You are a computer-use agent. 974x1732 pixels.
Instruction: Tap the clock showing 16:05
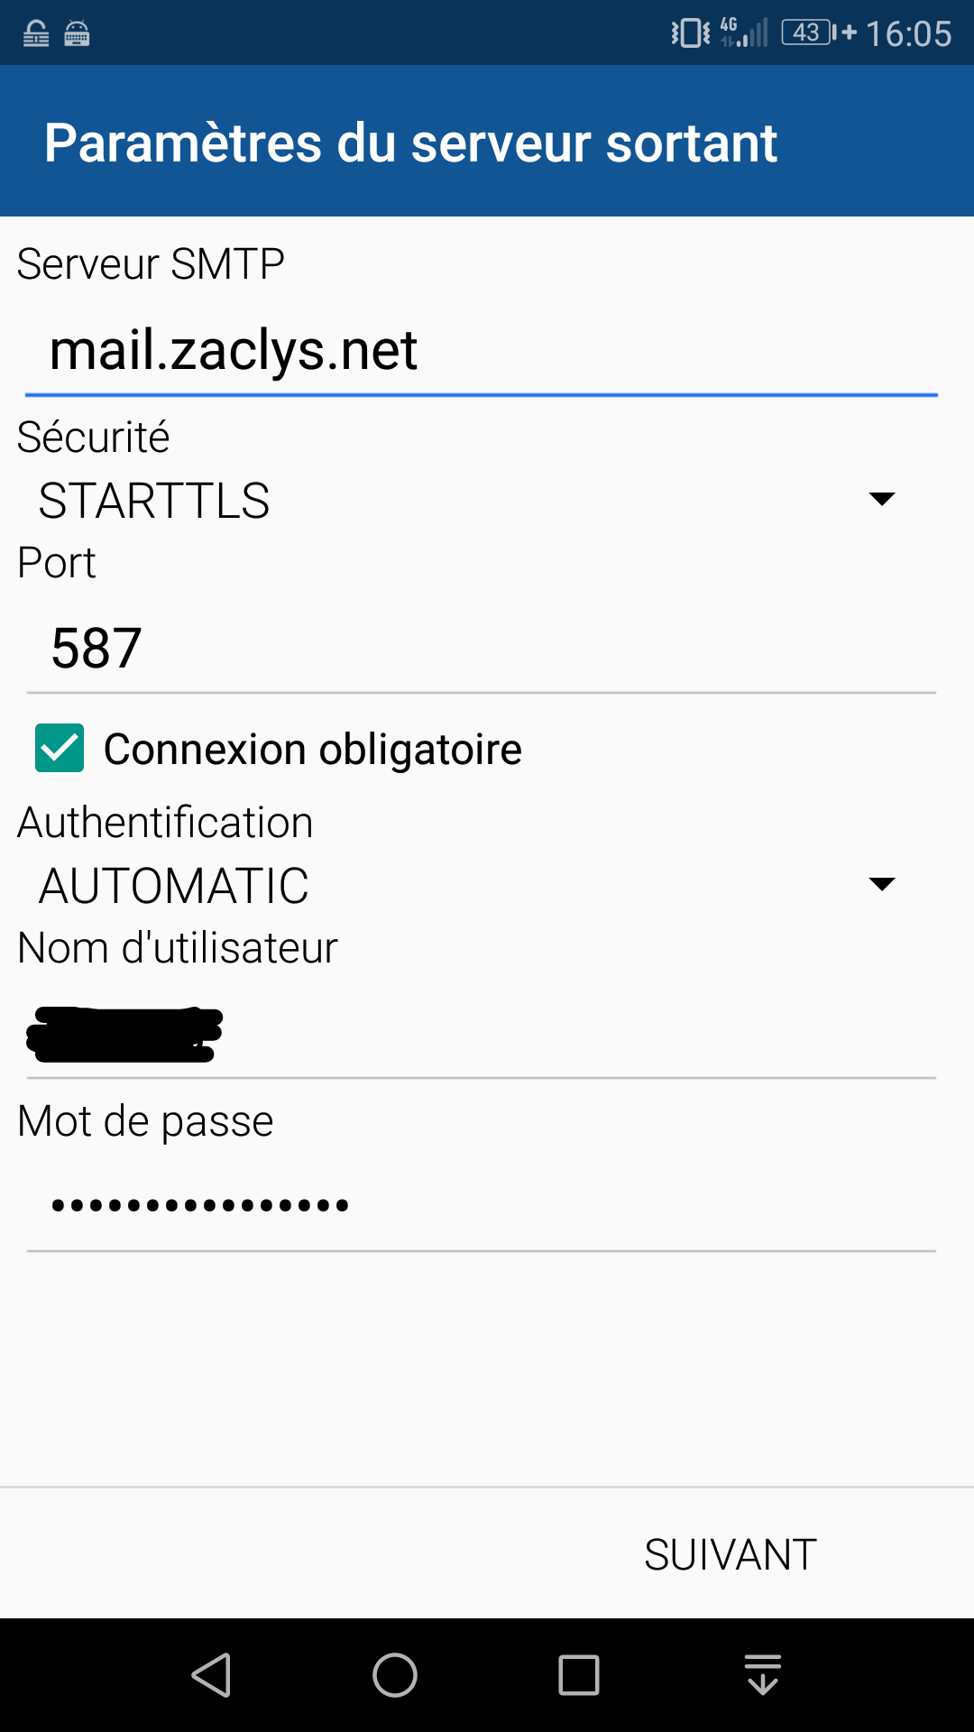coord(908,34)
